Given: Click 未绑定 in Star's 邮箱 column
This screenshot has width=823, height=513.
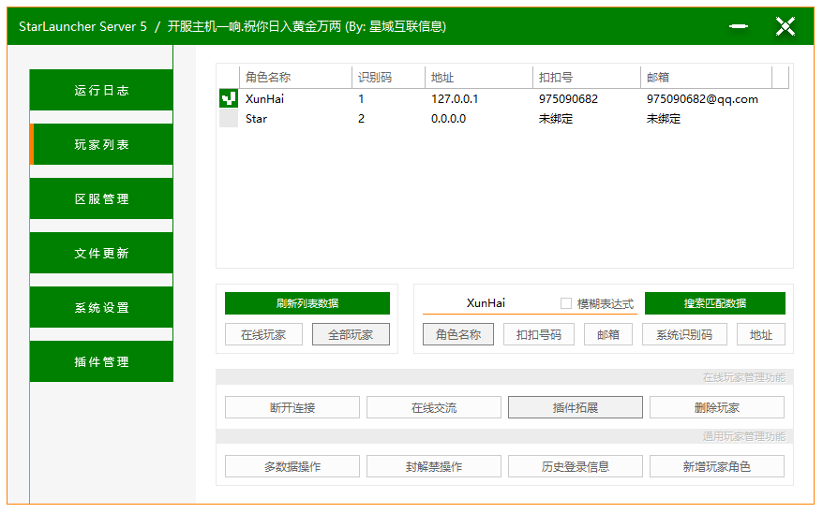Looking at the screenshot, I should 664,119.
